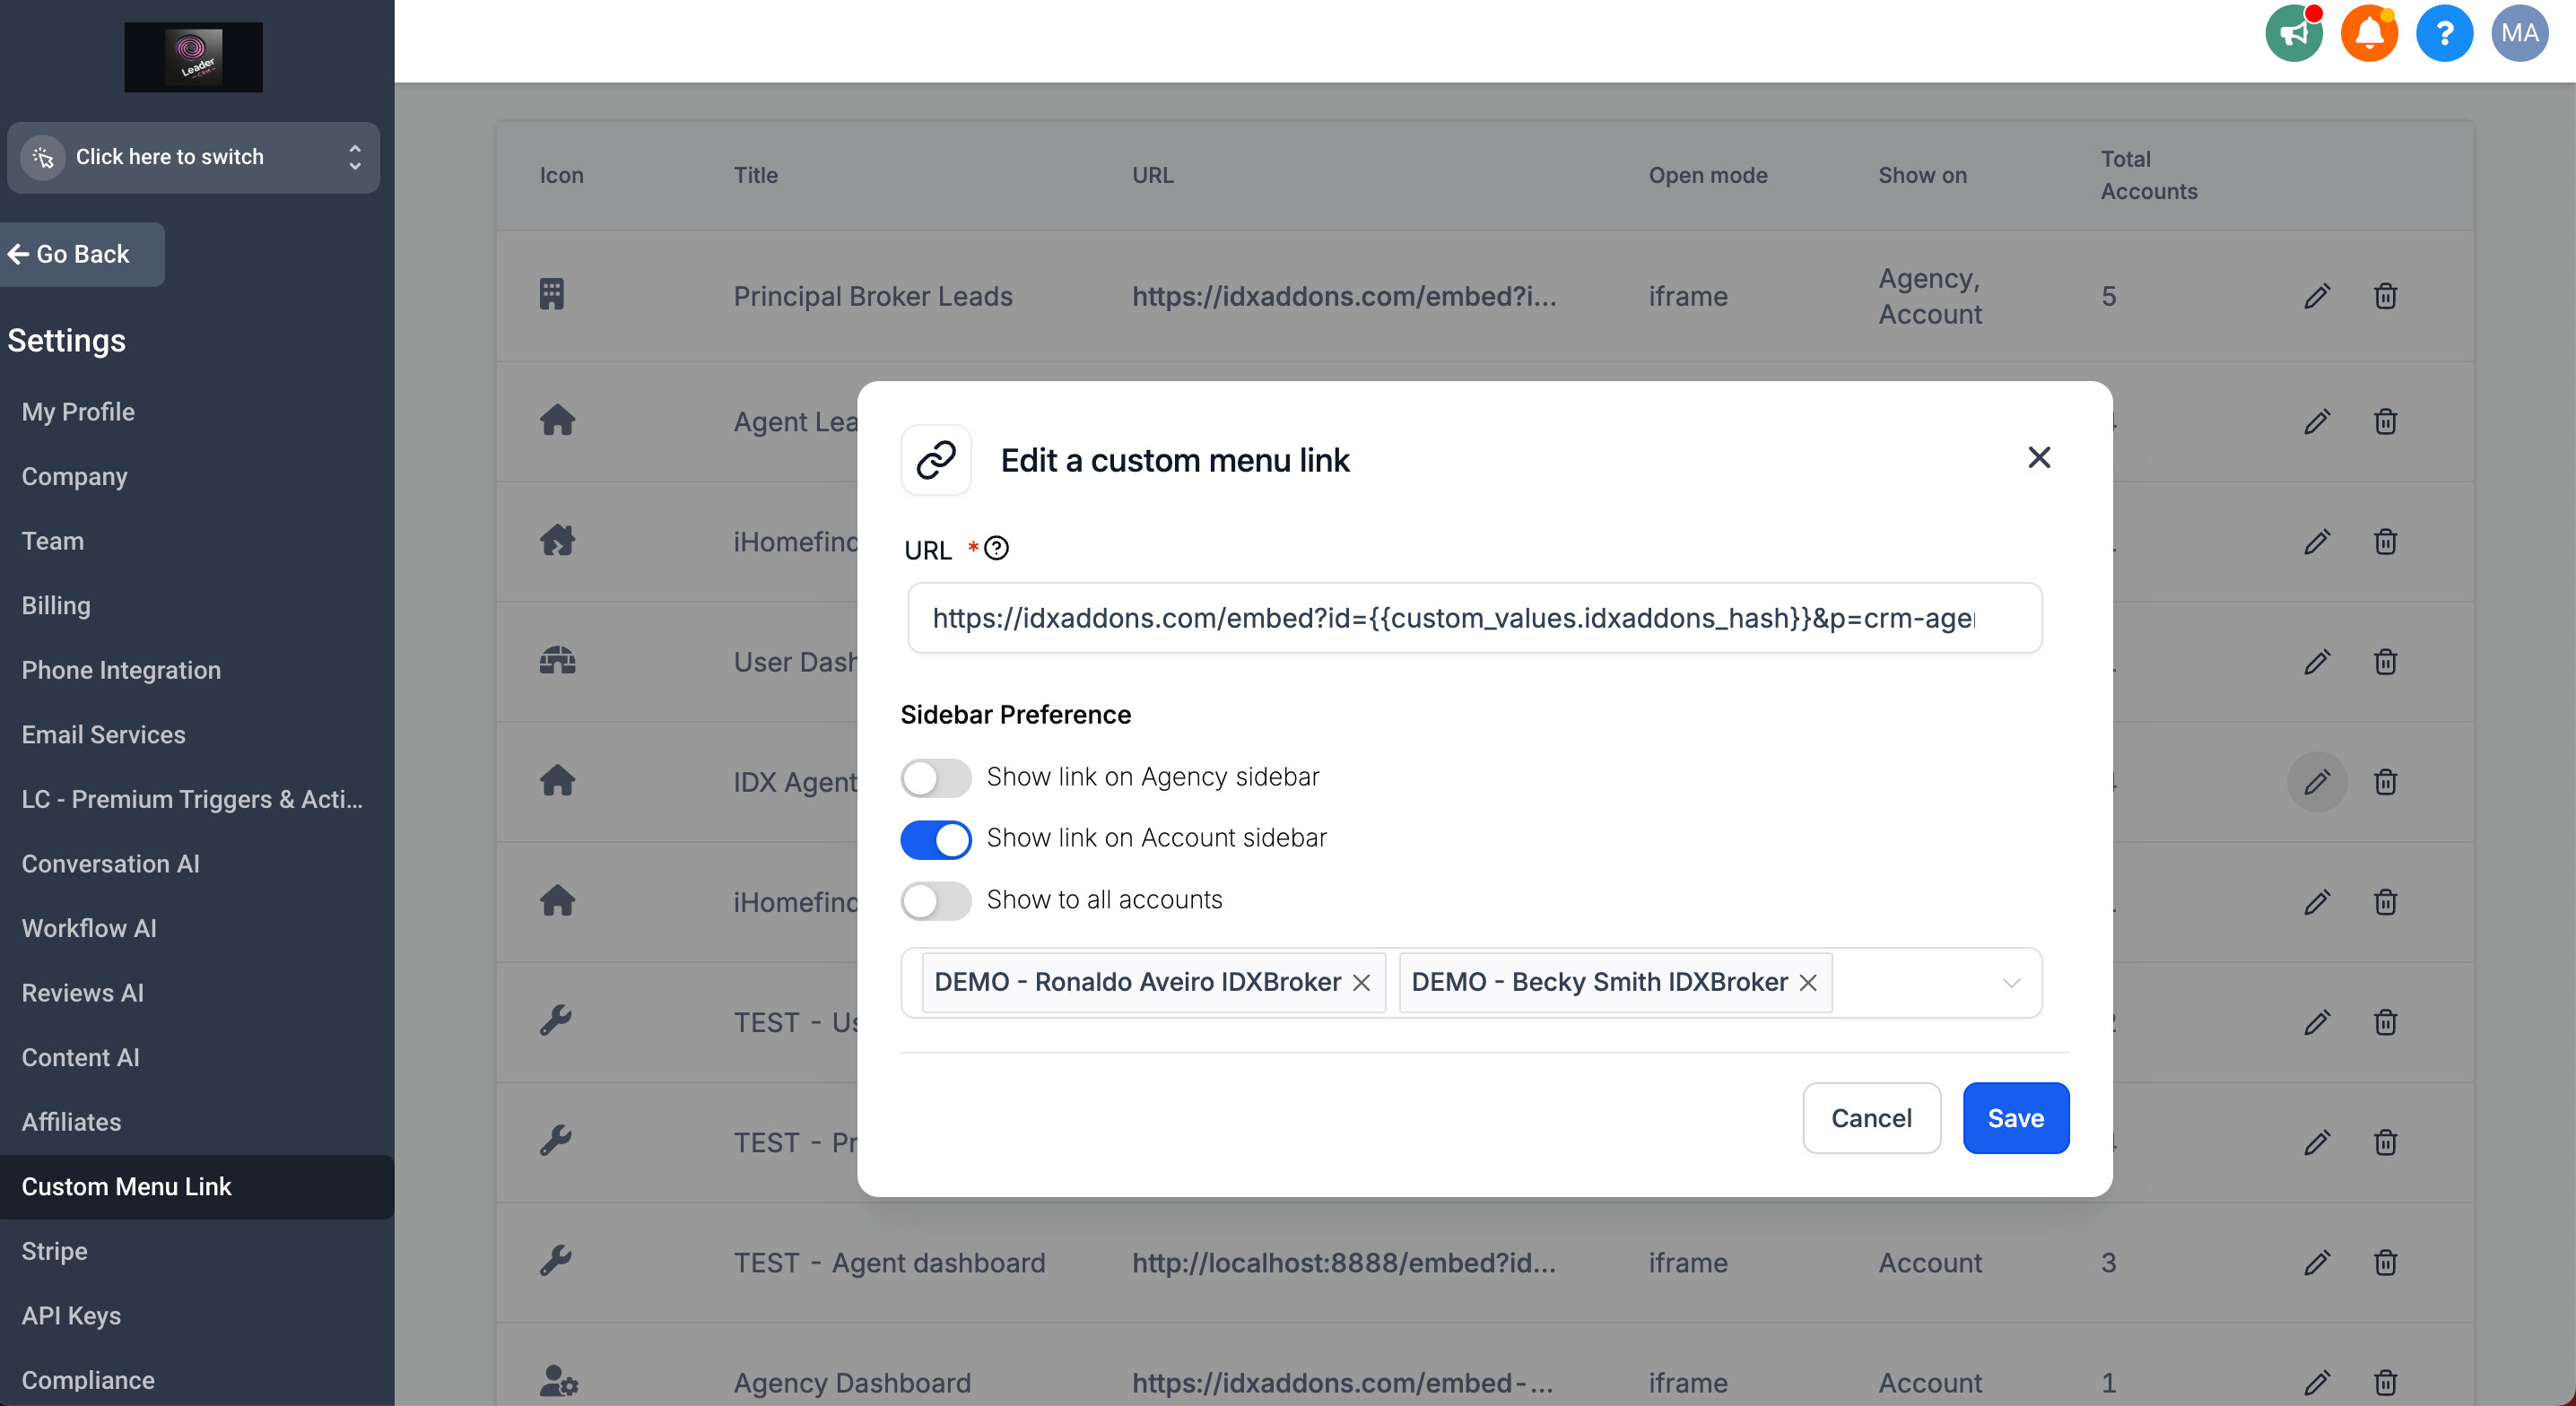
Task: Disable Show link on Account sidebar
Action: pyautogui.click(x=935, y=839)
